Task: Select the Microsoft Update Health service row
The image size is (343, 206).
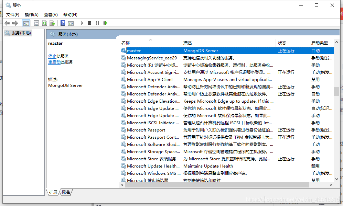Action: click(227, 166)
